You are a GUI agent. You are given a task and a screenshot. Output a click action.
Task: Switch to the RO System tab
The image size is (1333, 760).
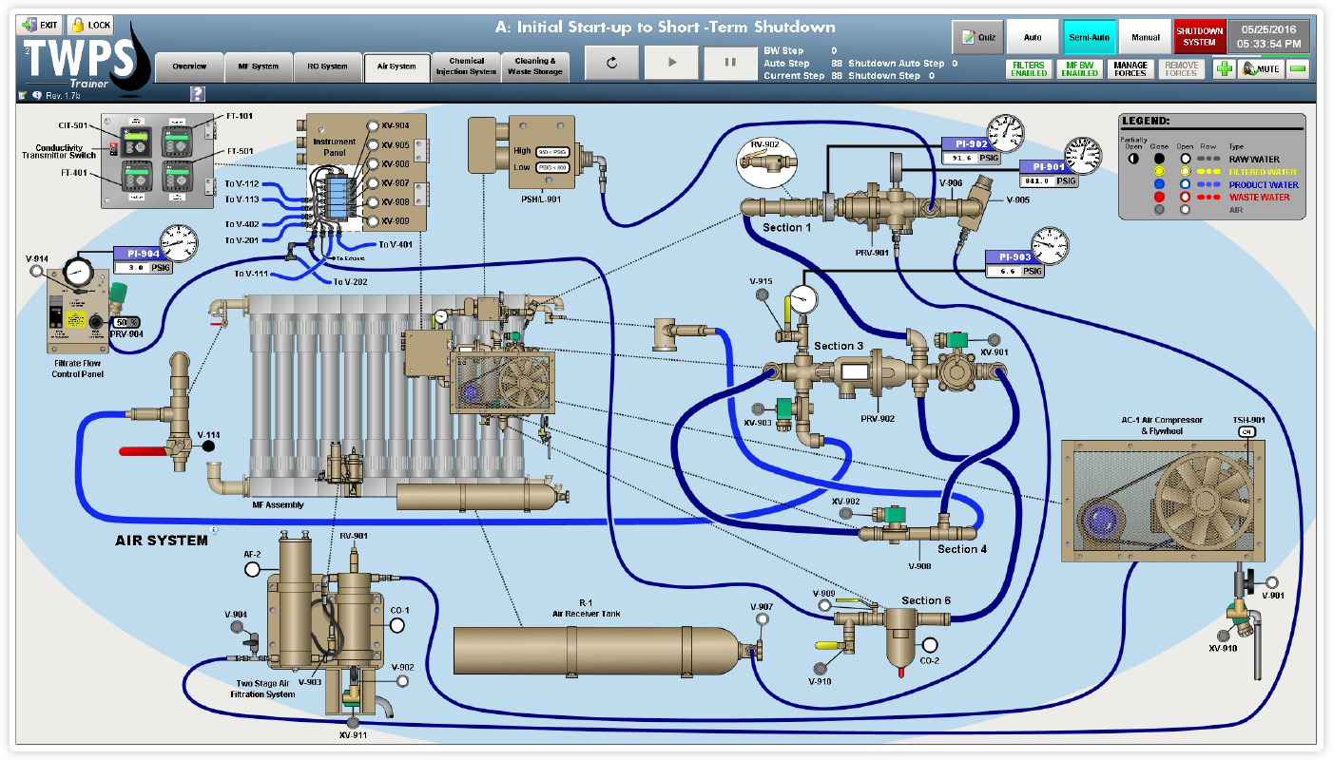point(327,66)
